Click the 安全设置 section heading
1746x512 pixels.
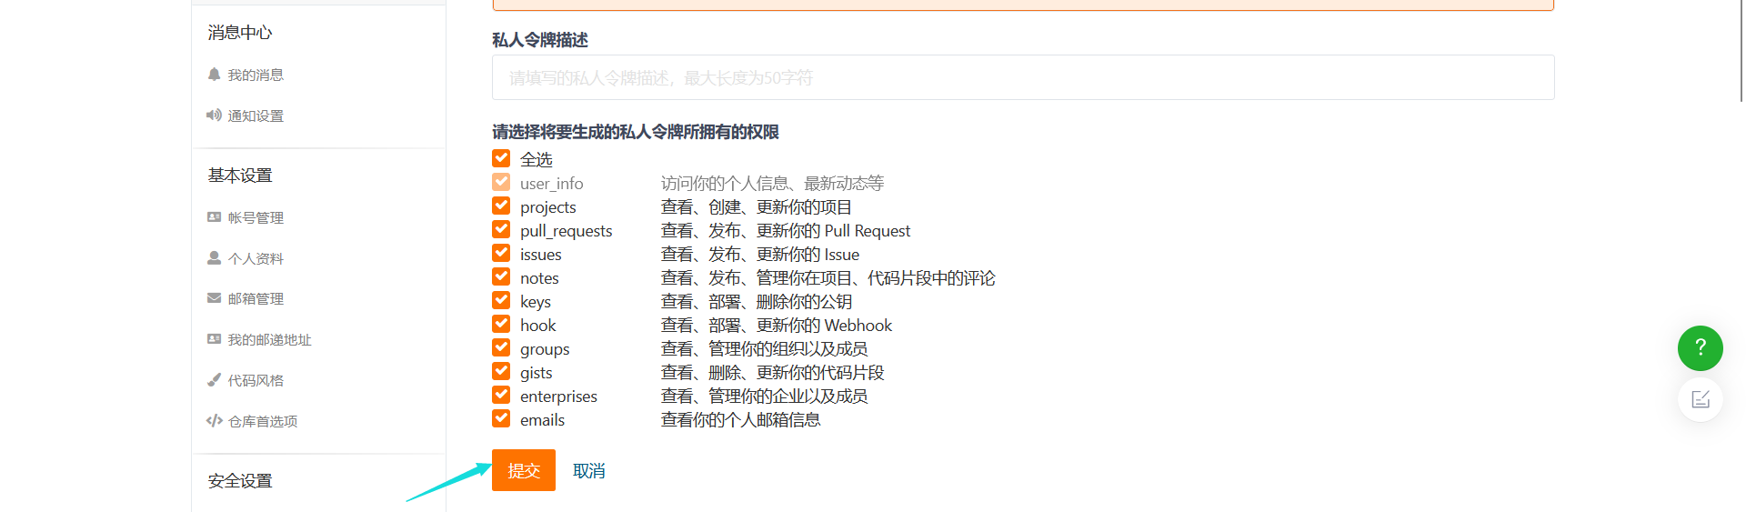pyautogui.click(x=240, y=481)
